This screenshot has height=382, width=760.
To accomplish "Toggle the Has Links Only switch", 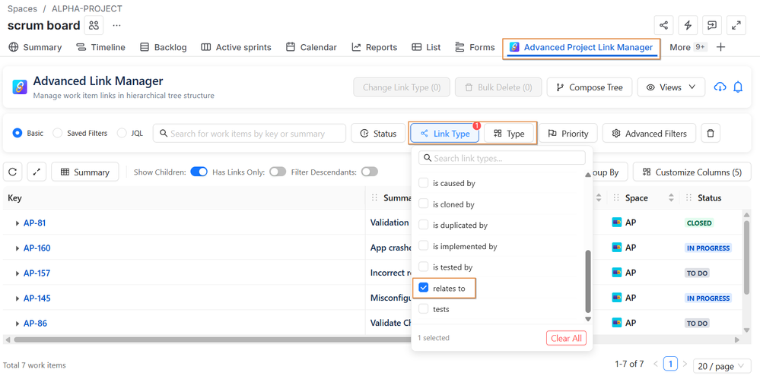I will (x=278, y=172).
